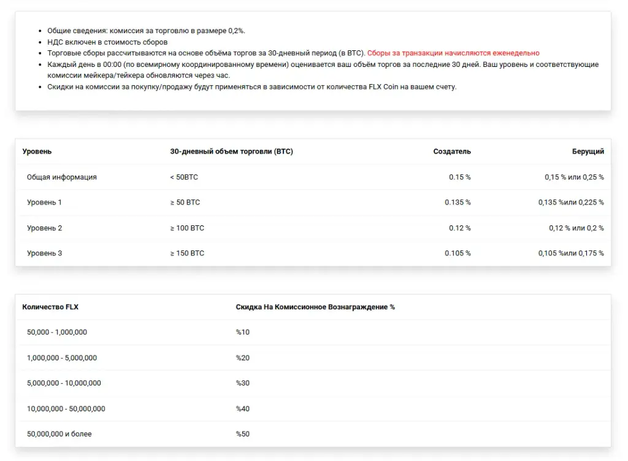This screenshot has width=628, height=461.
Task: Select the 50,000 - 1,000,000 FLX row
Action: (313, 332)
